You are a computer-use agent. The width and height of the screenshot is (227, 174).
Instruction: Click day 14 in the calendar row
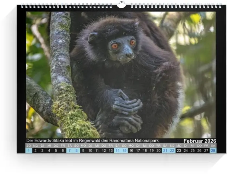117,150
